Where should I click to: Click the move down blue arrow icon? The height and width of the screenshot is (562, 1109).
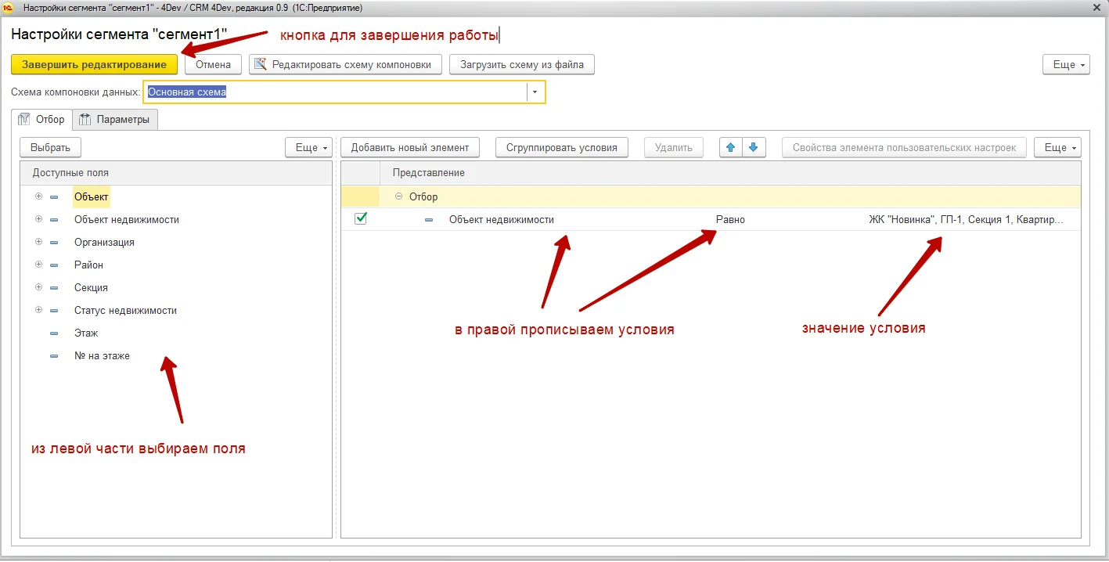click(x=753, y=147)
